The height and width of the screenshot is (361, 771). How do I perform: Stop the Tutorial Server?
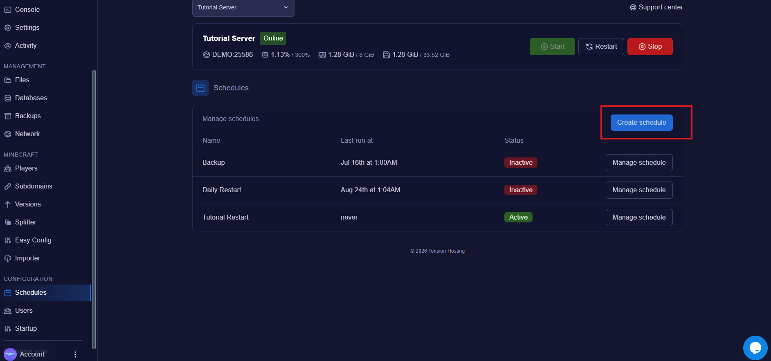pos(650,47)
